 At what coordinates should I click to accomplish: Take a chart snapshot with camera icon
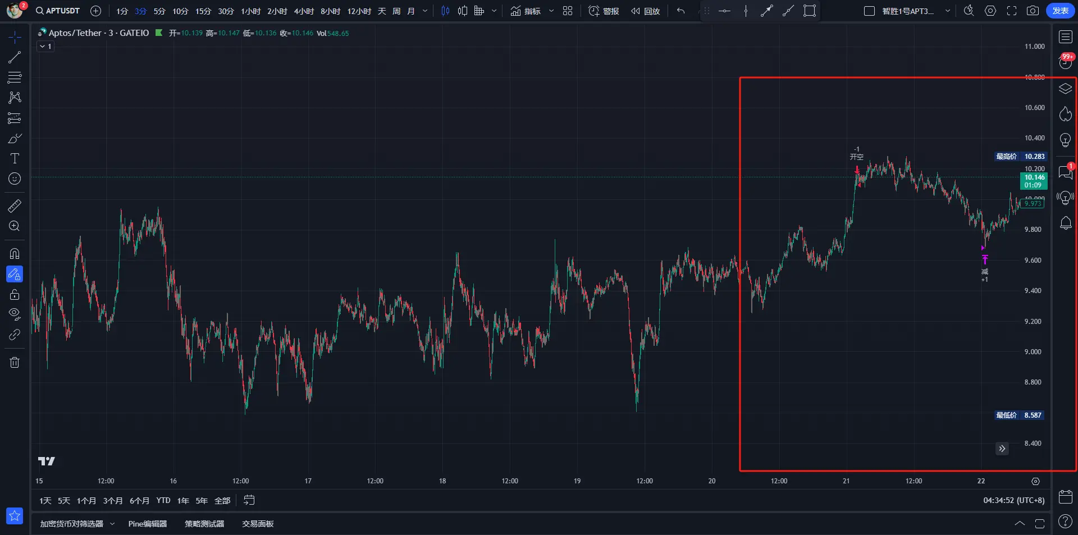point(1033,11)
